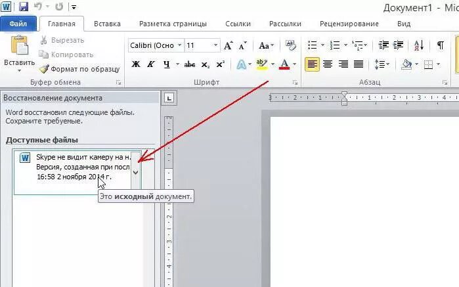
Task: Open the Файл tab
Action: point(18,24)
